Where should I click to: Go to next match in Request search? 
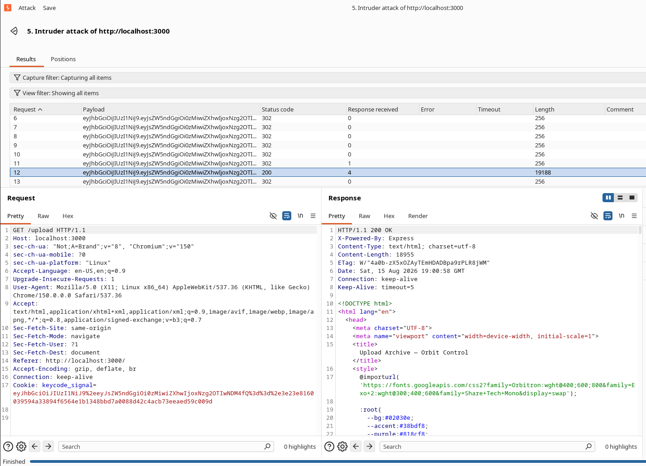coord(48,447)
